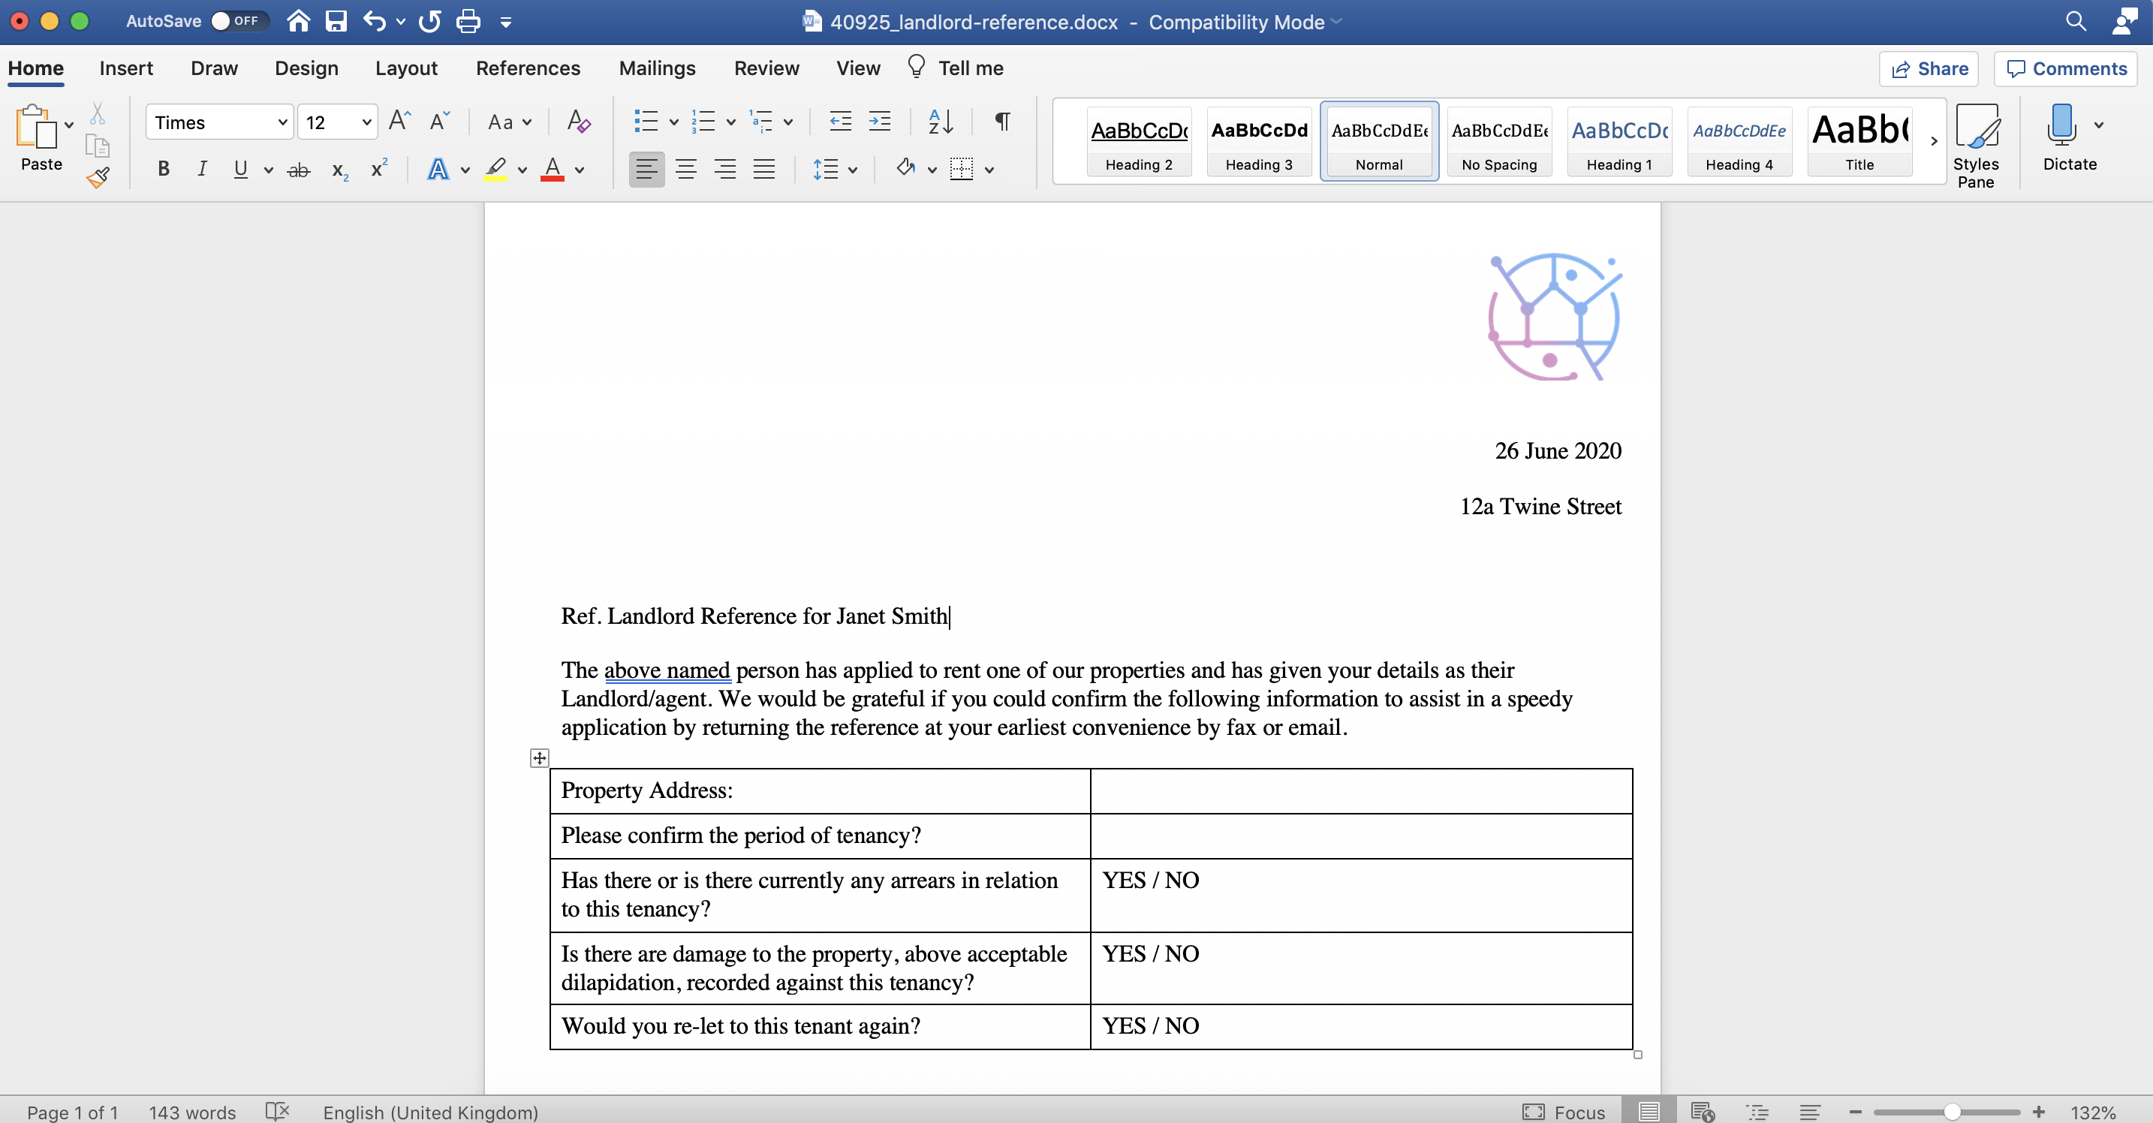Select the Format Painter tool
The height and width of the screenshot is (1123, 2153).
pos(98,176)
